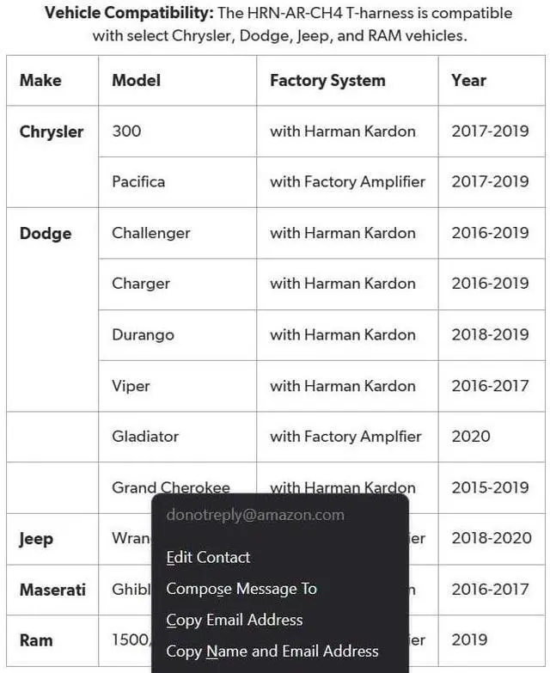
Task: Click the Gladiator model cell
Action: click(145, 436)
